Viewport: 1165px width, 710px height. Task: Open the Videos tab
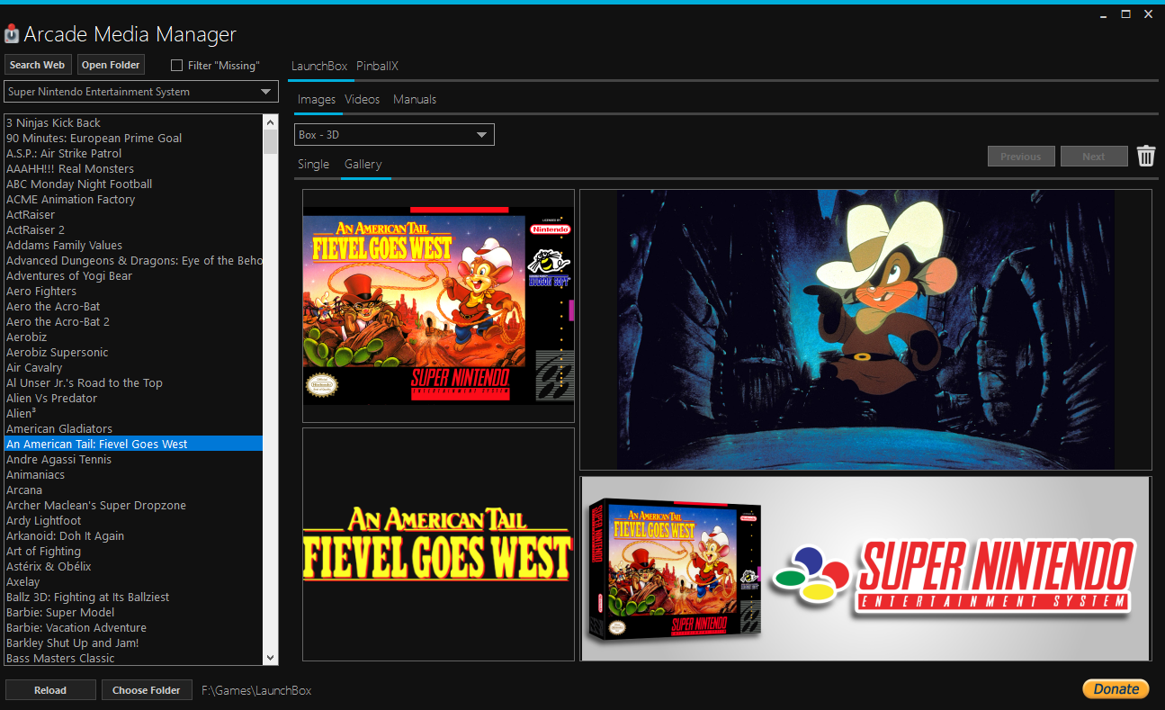click(363, 99)
